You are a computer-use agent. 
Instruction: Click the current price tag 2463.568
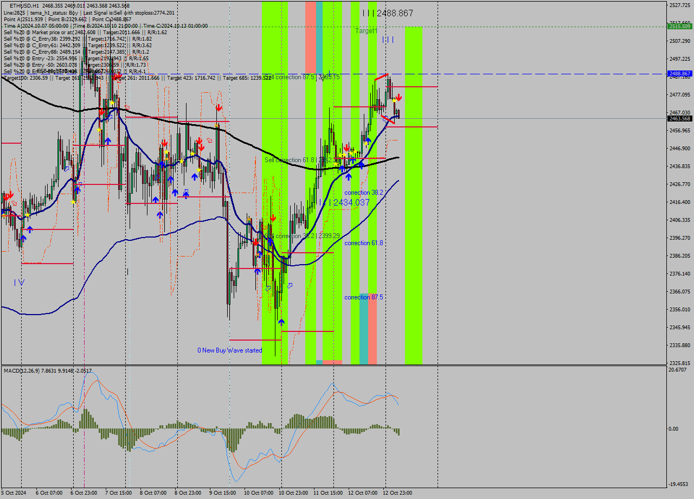click(679, 118)
